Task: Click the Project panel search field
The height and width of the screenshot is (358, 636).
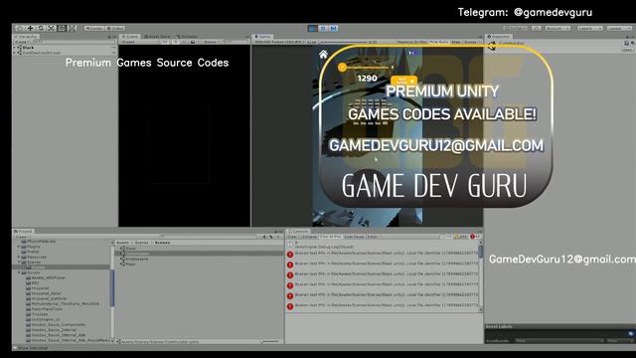Action: [x=209, y=237]
